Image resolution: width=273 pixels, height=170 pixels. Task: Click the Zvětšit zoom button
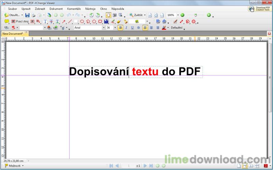(136, 15)
